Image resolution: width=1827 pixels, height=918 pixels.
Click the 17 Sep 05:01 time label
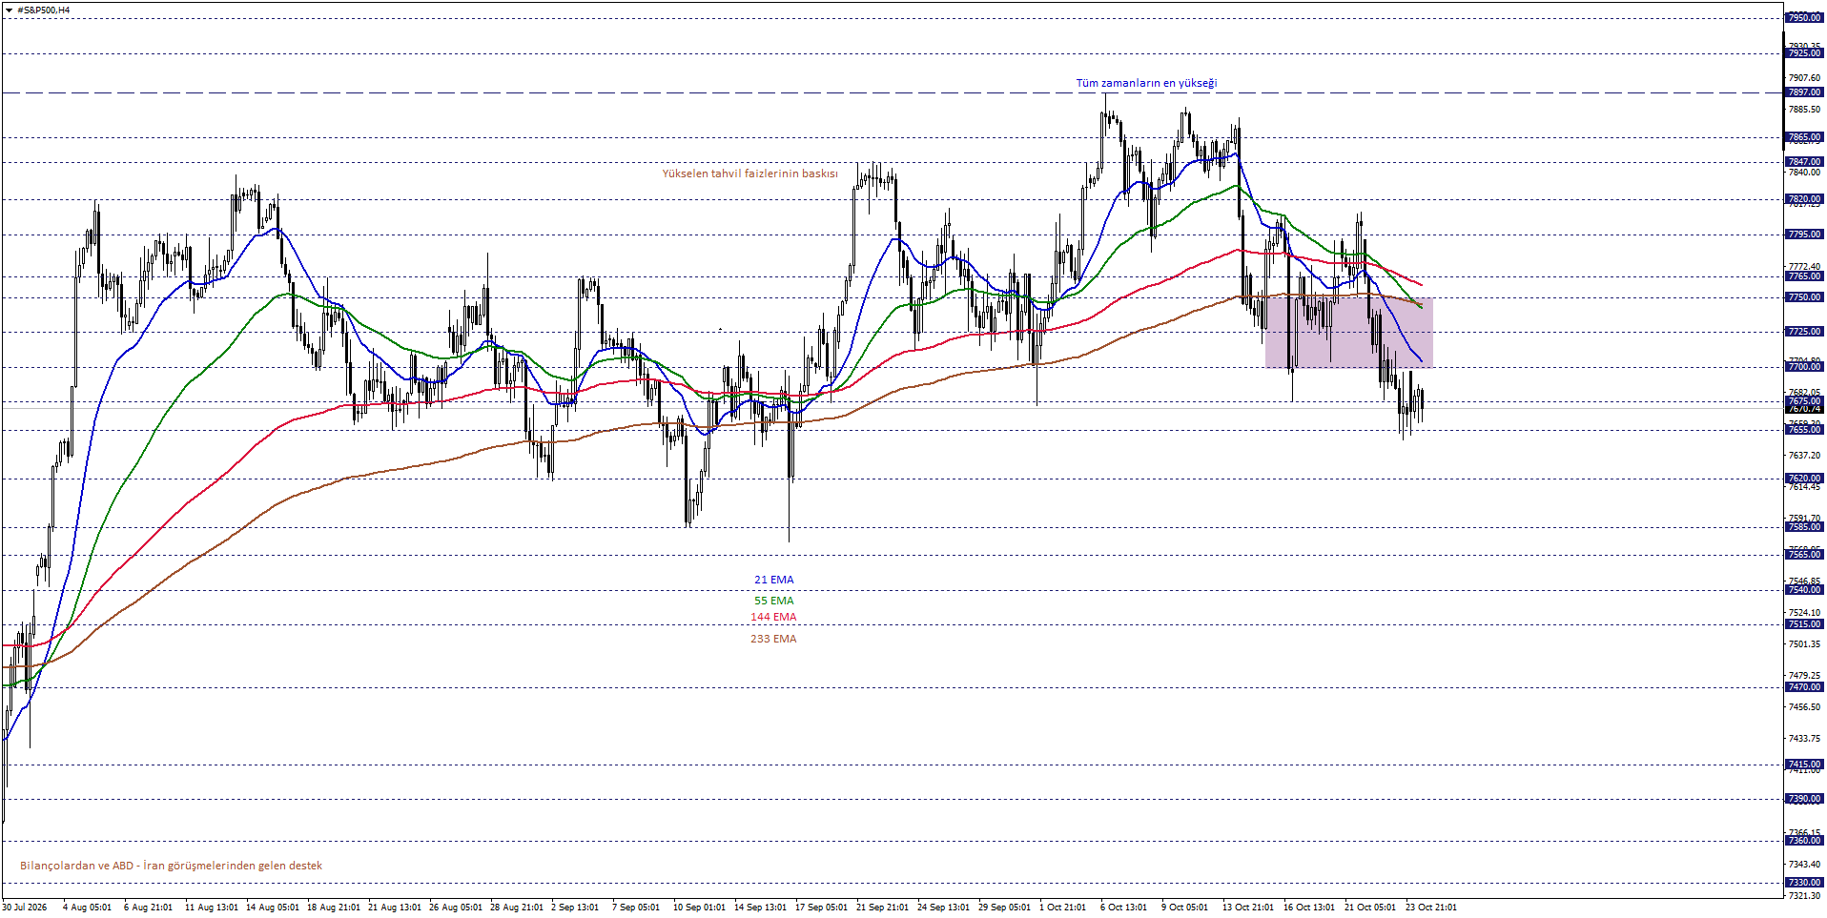822,908
